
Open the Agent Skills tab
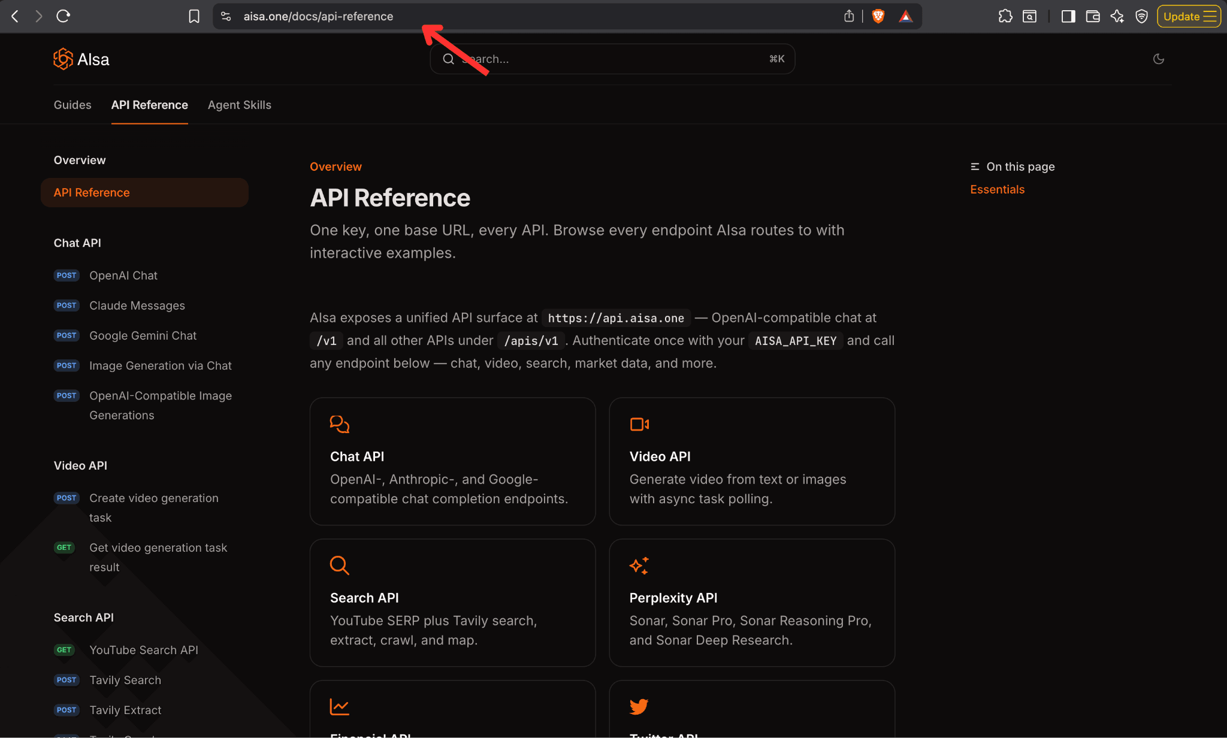(x=240, y=105)
